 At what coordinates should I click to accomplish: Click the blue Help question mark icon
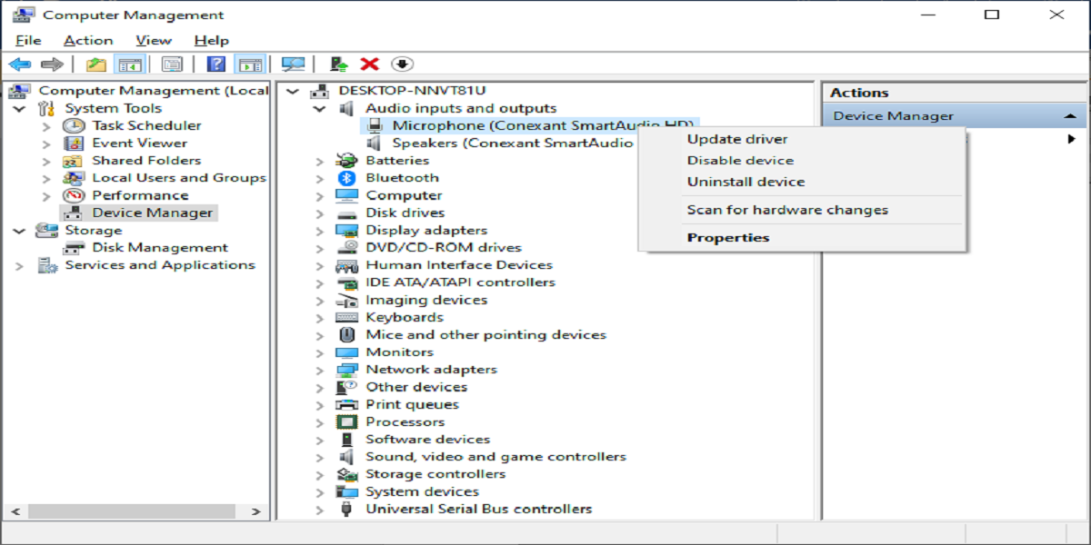215,64
